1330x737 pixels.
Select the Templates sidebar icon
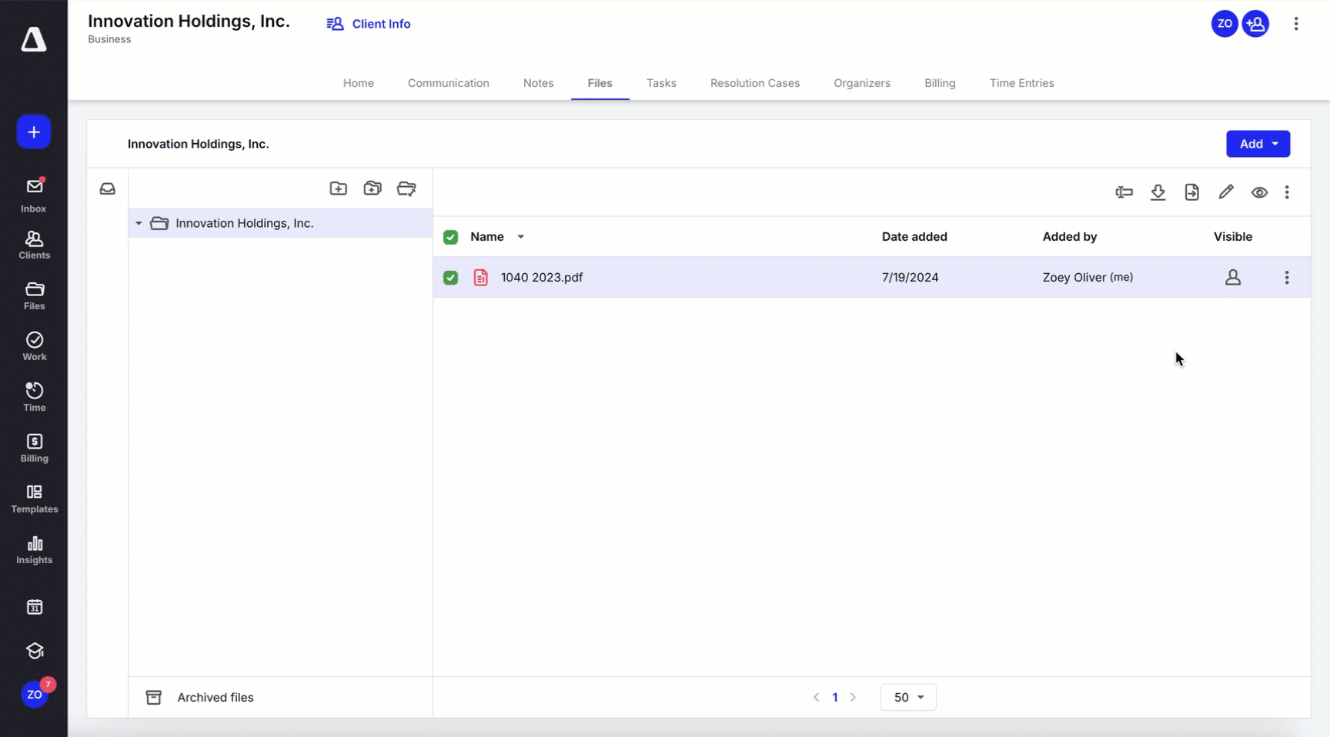[34, 498]
